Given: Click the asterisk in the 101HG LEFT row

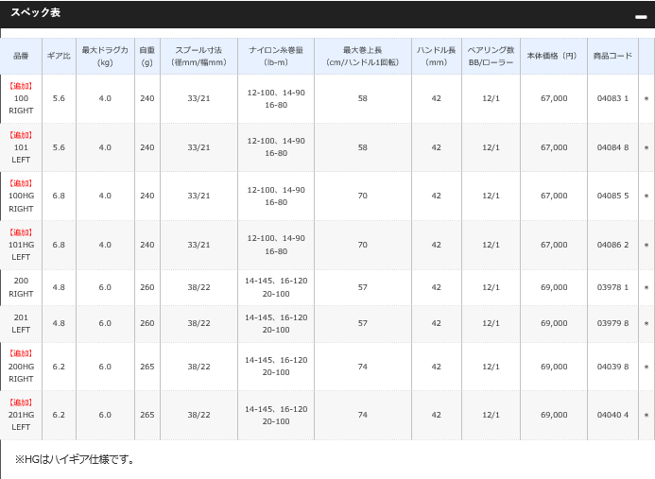Looking at the screenshot, I should coord(646,245).
